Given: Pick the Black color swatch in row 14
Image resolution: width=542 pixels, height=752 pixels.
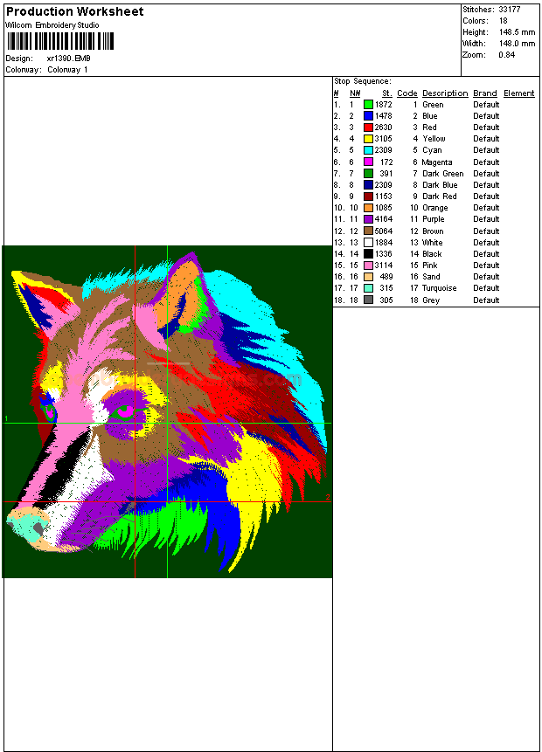Looking at the screenshot, I should point(368,254).
